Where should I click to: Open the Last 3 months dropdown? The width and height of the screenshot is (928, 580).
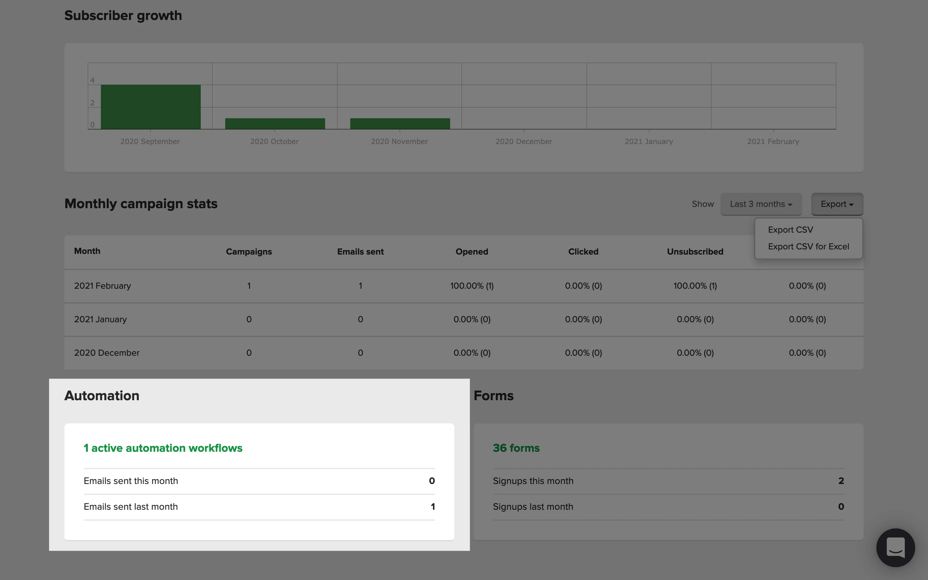pos(761,204)
